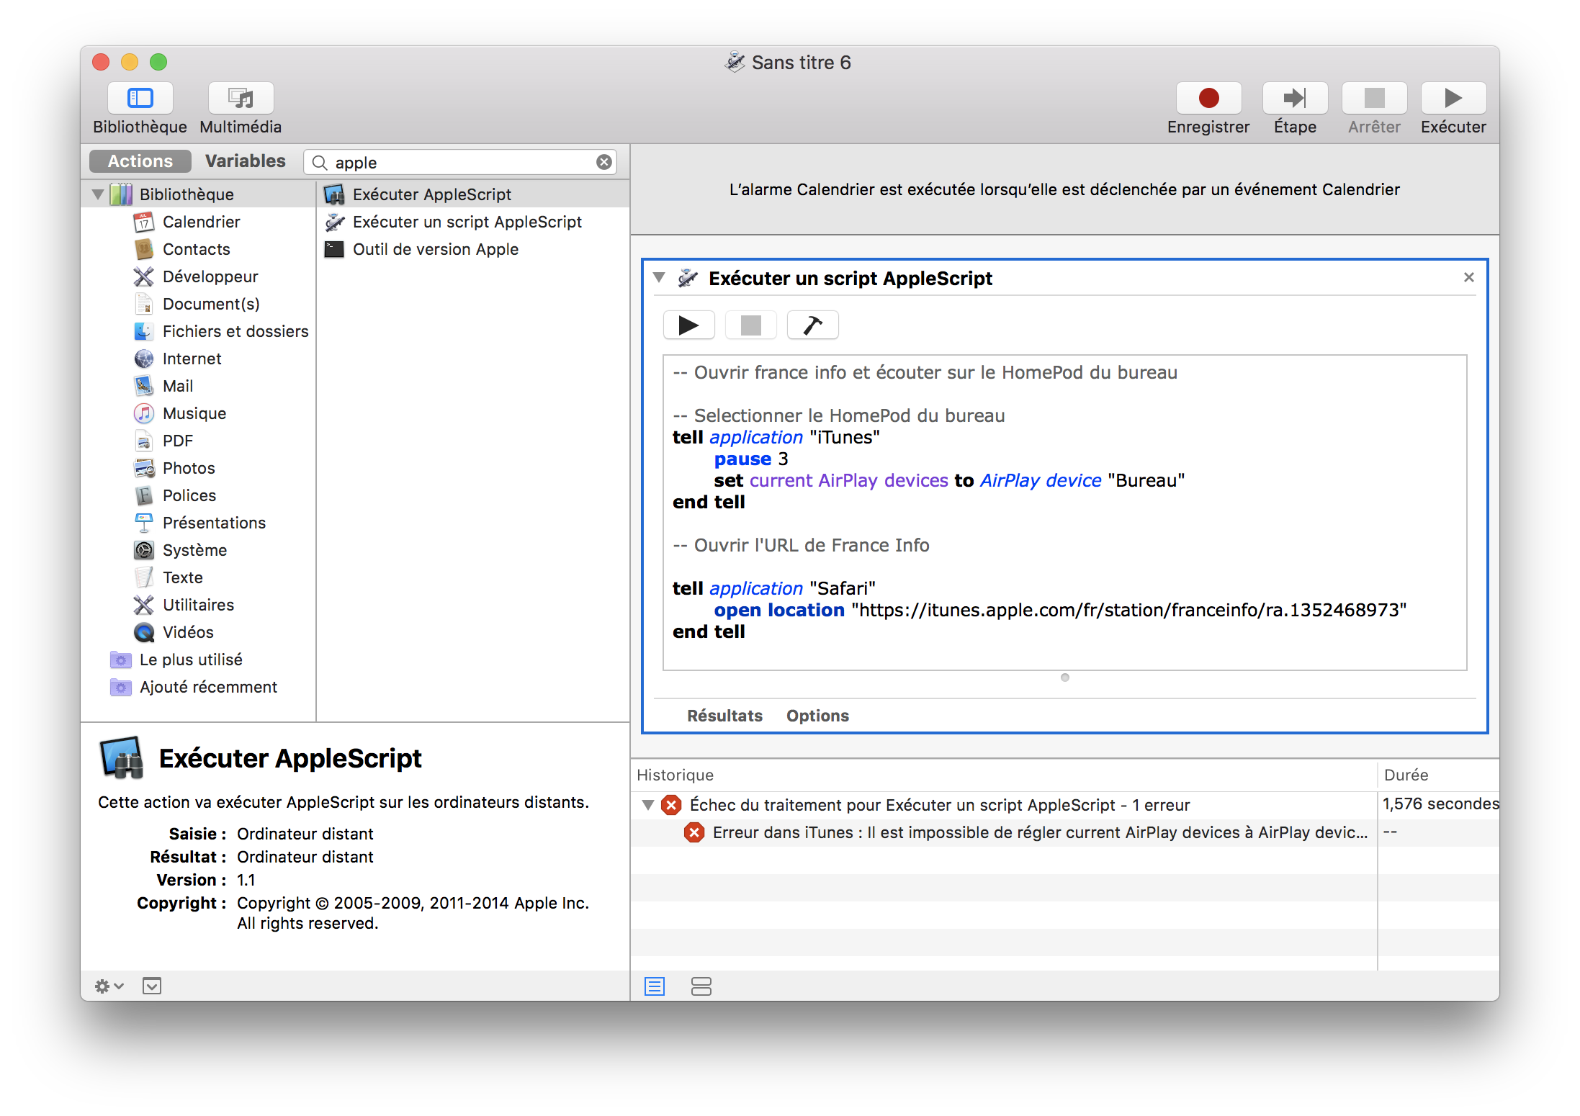Compile the script with the hammer icon

(812, 325)
